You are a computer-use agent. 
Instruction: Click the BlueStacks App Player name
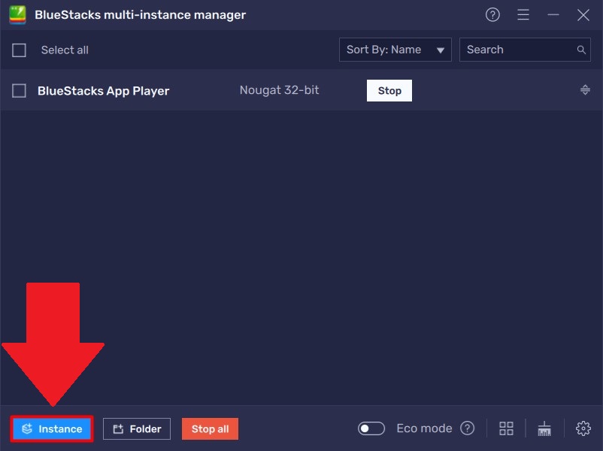click(104, 91)
